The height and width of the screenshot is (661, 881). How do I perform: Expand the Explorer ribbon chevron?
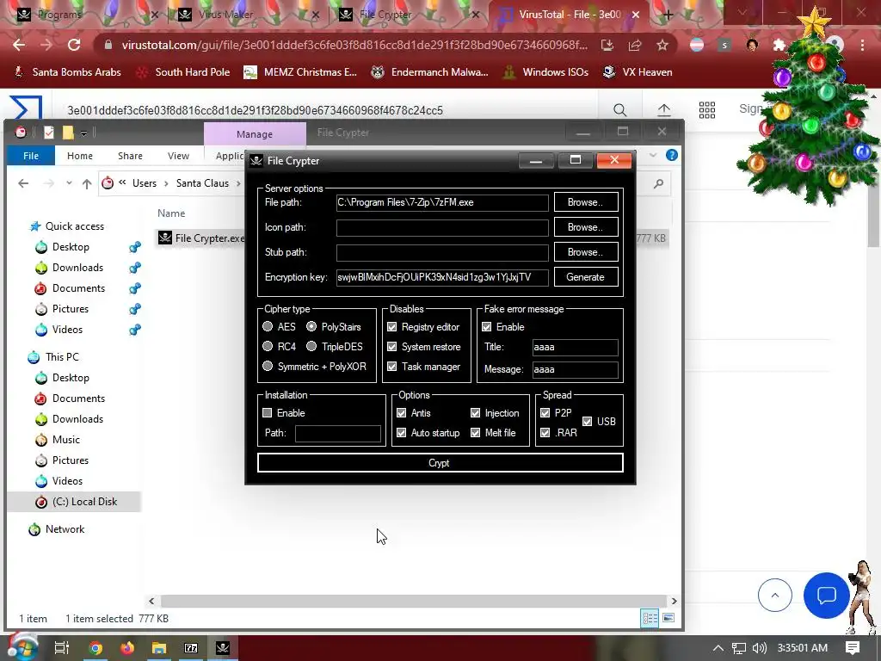[x=653, y=155]
